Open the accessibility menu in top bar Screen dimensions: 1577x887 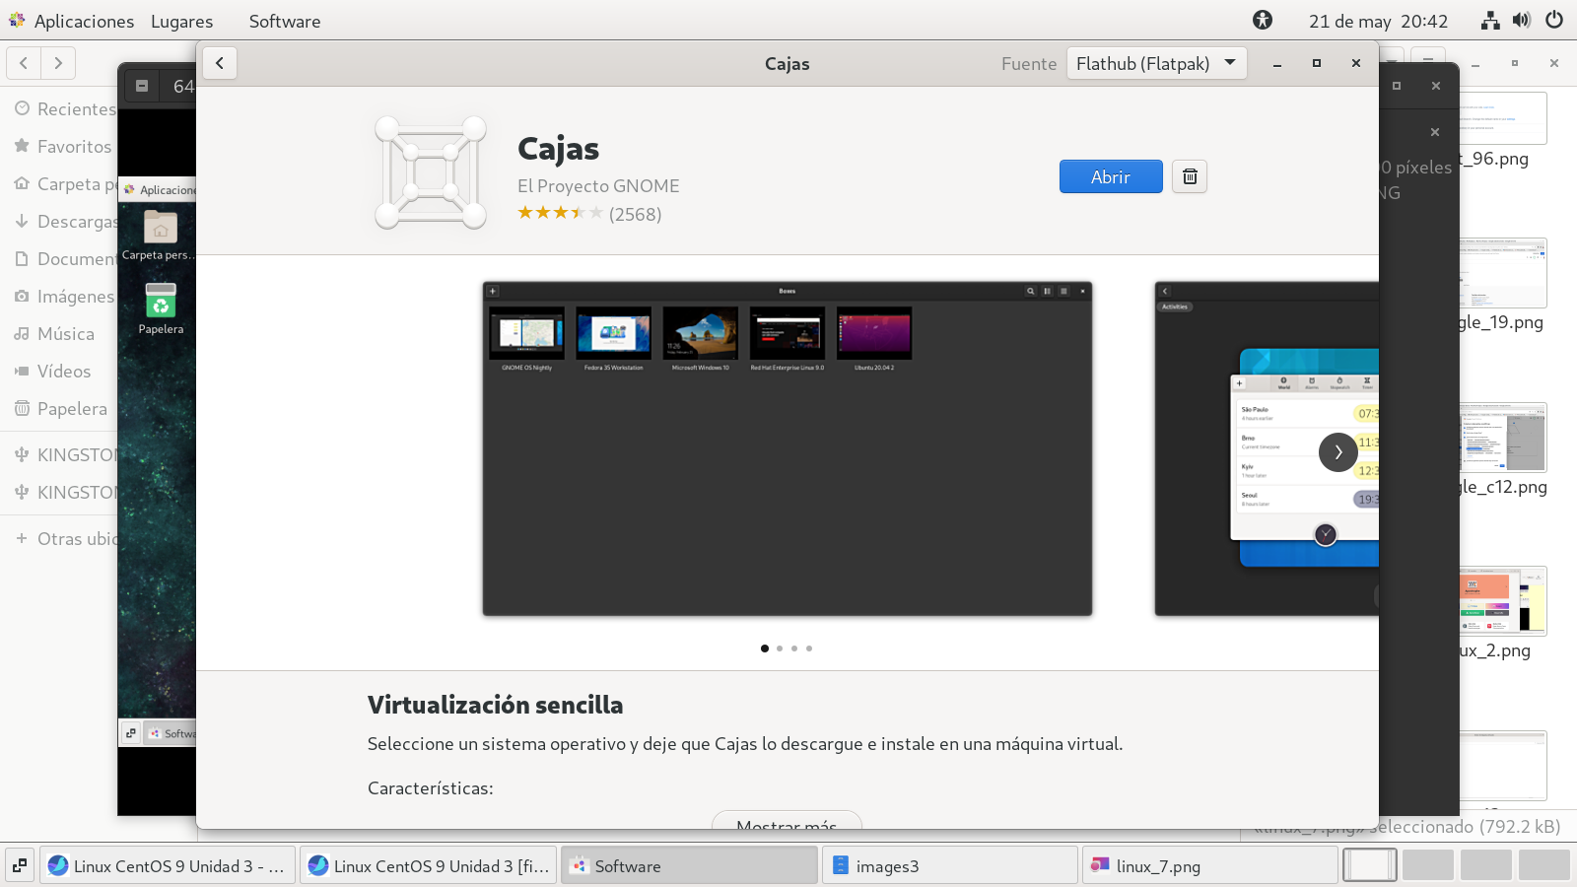tap(1263, 21)
